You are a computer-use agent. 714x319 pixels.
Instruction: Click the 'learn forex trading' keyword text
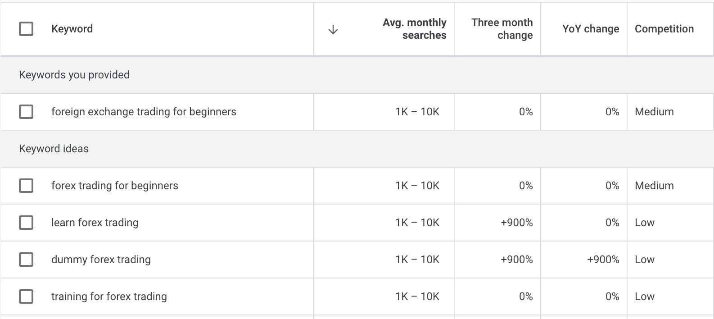click(95, 223)
